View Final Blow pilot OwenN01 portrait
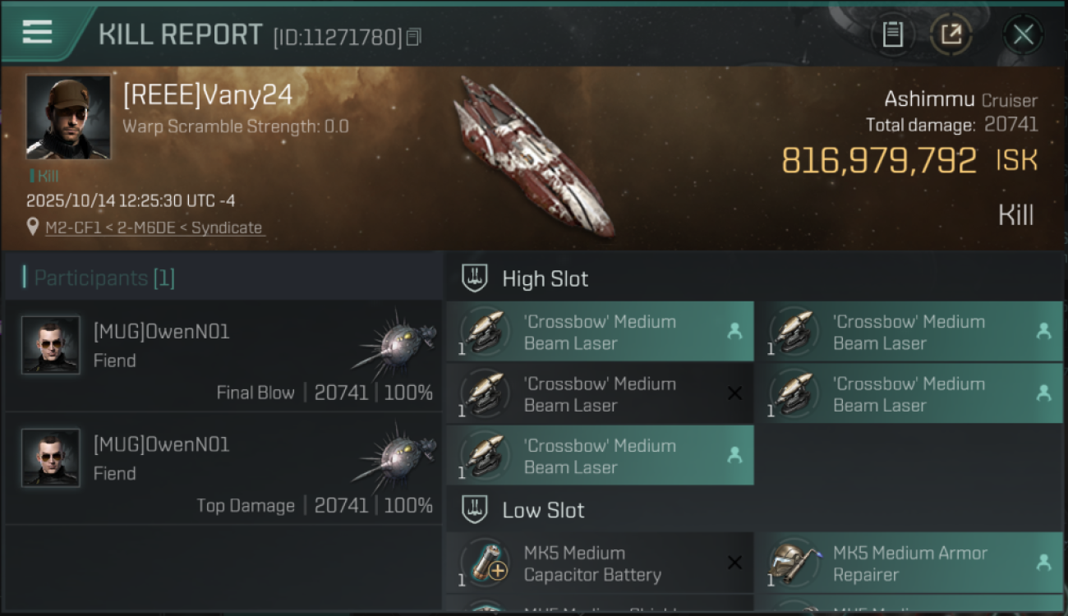The image size is (1068, 616). point(51,345)
